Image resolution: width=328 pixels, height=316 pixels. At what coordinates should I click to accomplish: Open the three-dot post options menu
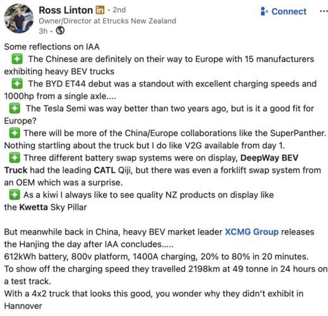coord(324,11)
